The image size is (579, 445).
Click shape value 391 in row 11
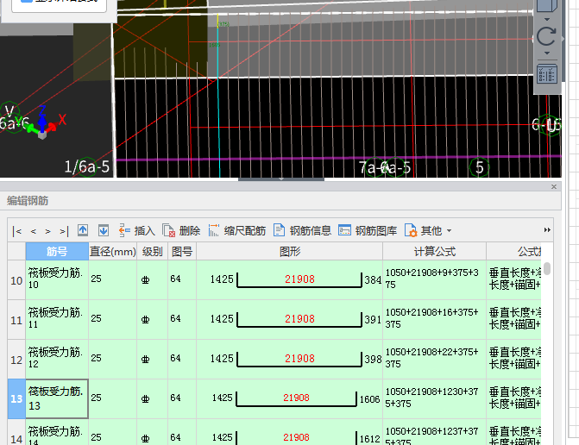pos(373,320)
